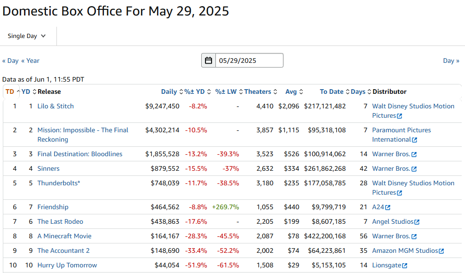Click external link icon in Lilo & Stitch row
Screen dimensions: 465x273
(x=400, y=116)
